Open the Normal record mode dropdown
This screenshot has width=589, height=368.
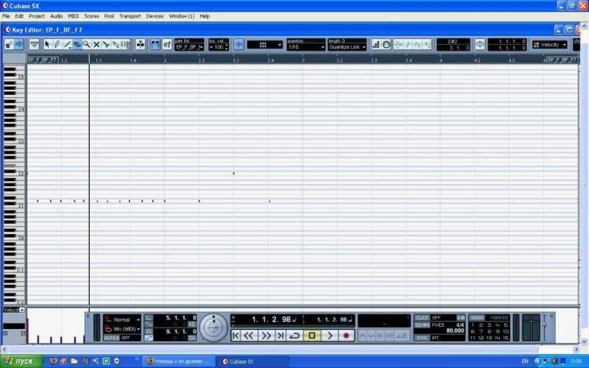coord(122,319)
